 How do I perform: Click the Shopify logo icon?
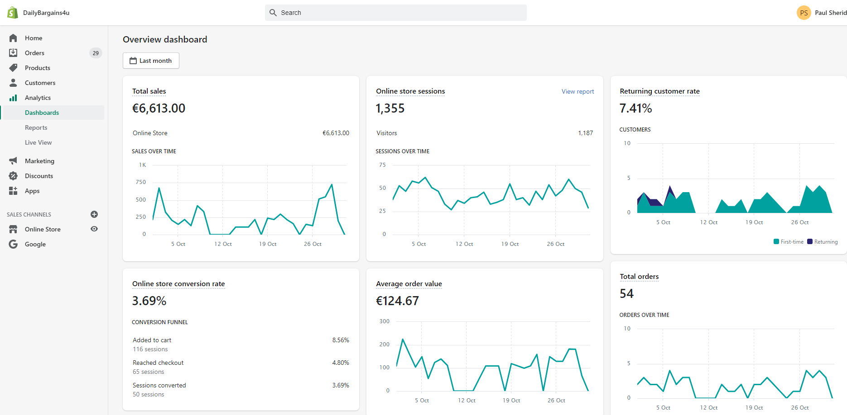click(13, 13)
